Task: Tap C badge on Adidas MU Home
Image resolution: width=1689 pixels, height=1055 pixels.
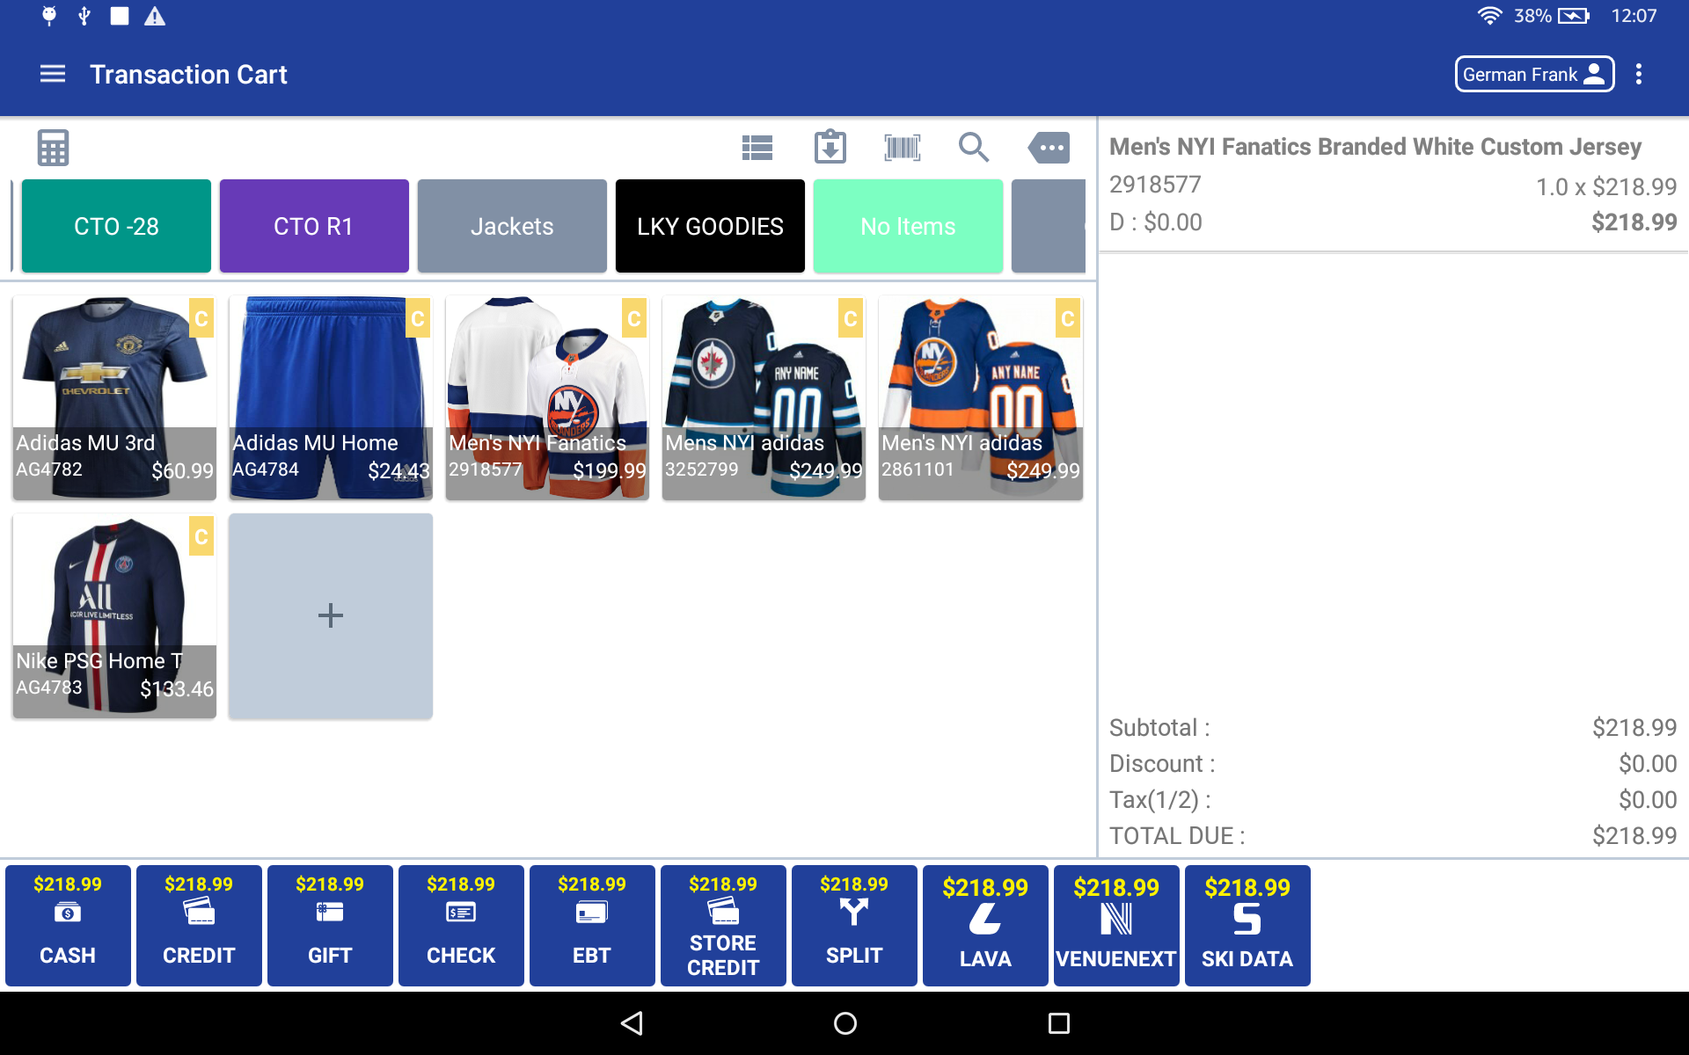Action: coord(418,318)
